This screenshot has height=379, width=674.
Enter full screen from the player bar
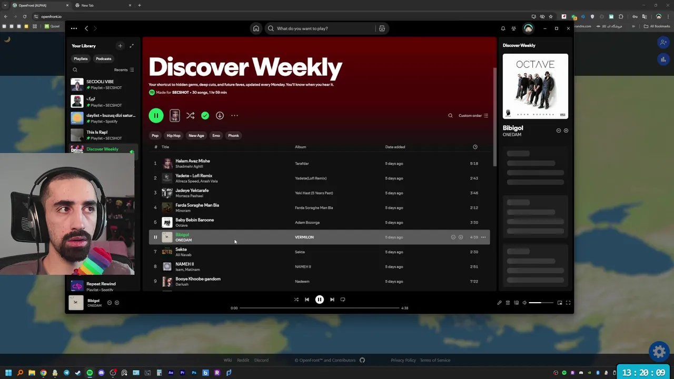click(568, 303)
